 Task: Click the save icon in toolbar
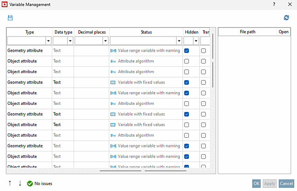(x=10, y=18)
